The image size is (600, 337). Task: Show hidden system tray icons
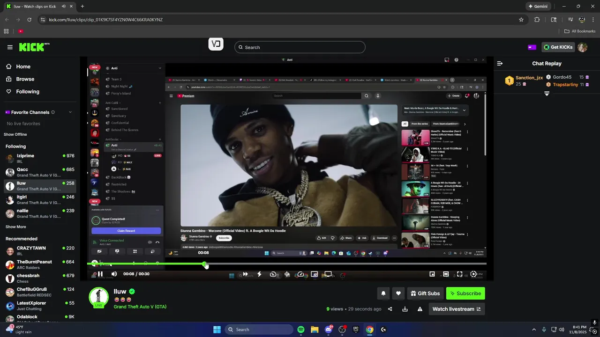534,330
